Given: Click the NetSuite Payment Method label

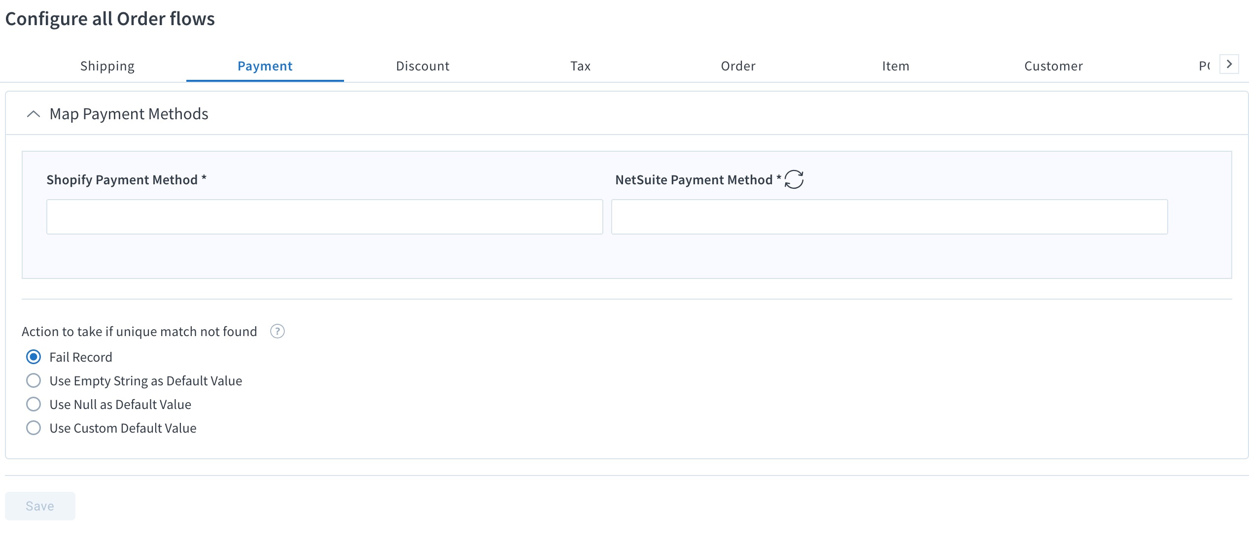Looking at the screenshot, I should click(x=698, y=180).
